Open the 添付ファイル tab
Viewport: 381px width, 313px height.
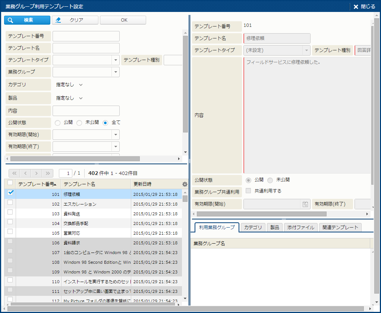point(300,228)
